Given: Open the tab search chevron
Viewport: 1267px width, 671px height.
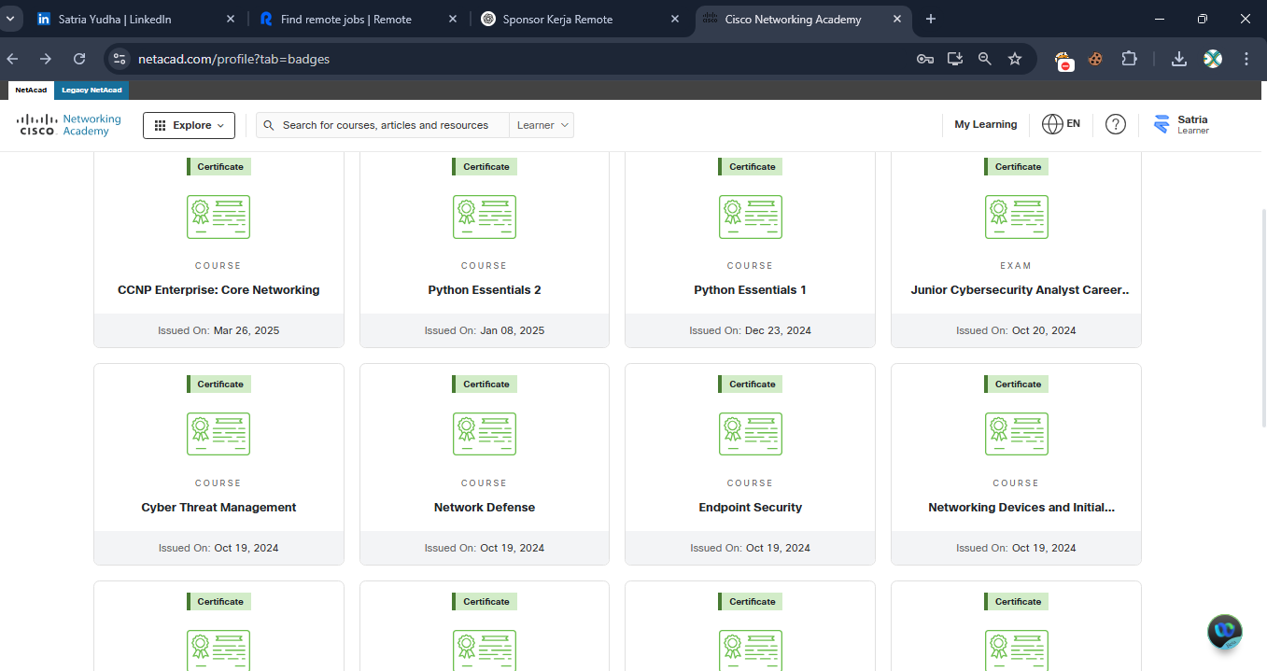Looking at the screenshot, I should [9, 19].
